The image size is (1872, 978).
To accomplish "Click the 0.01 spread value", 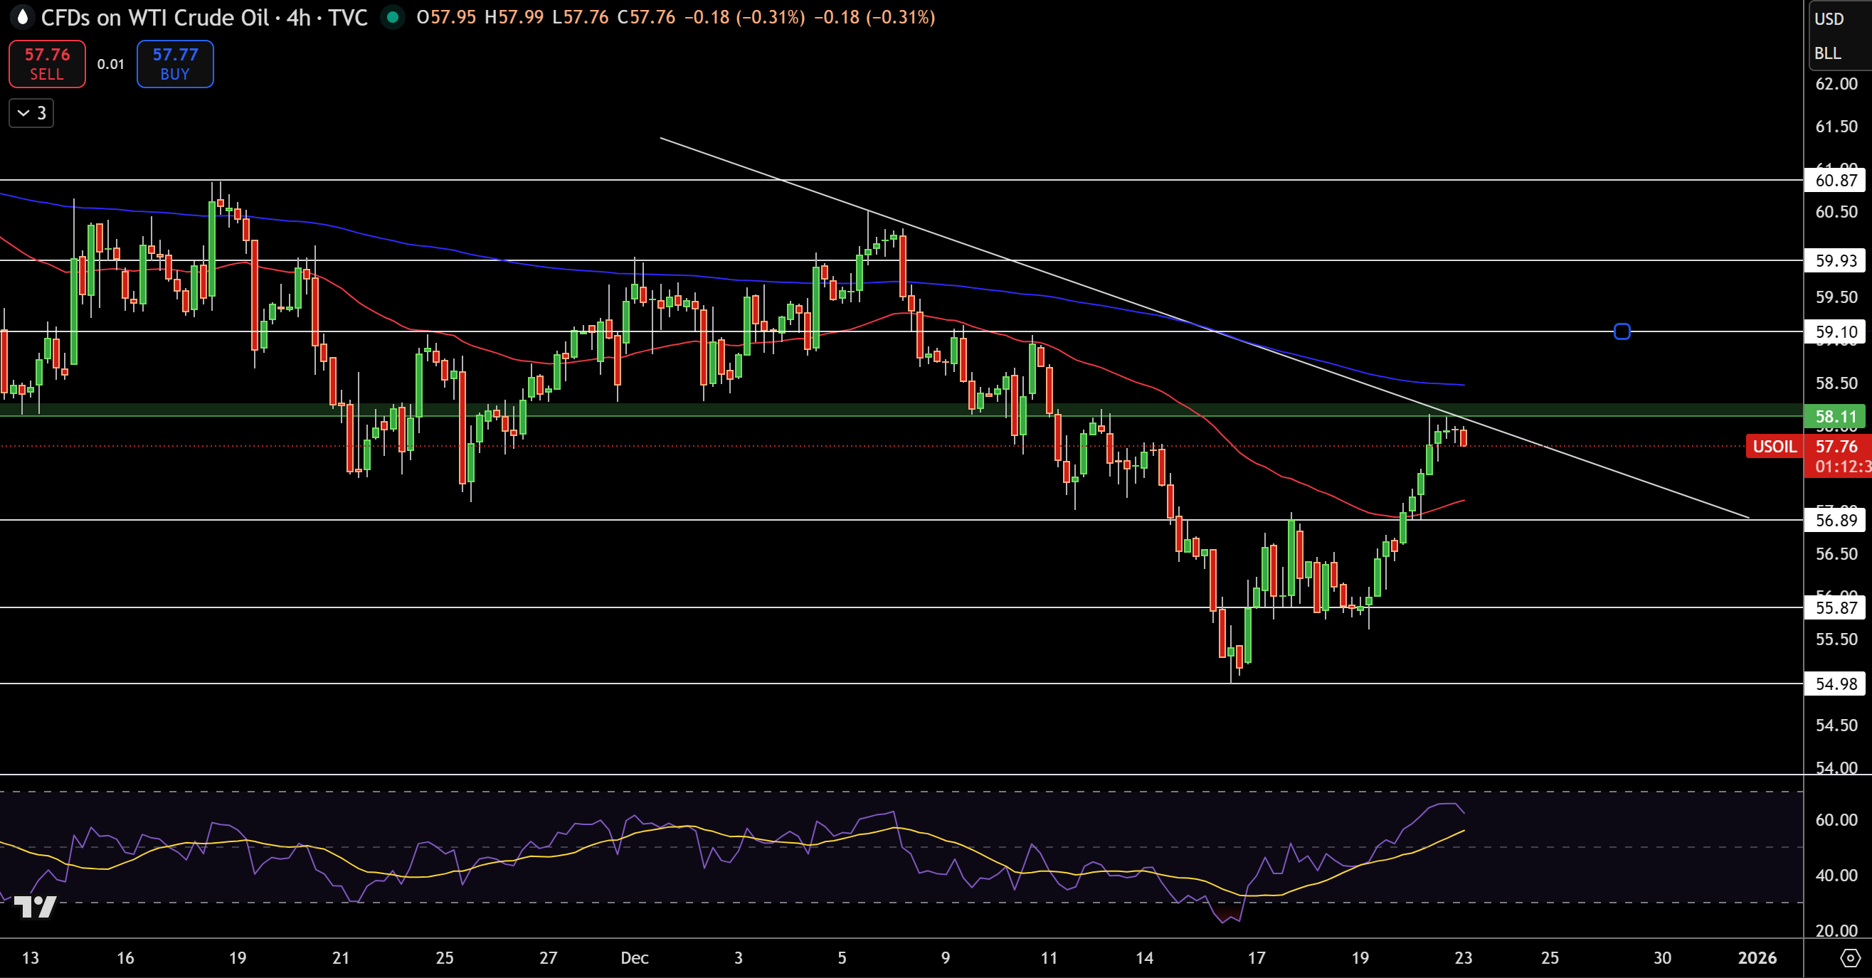I will (110, 64).
